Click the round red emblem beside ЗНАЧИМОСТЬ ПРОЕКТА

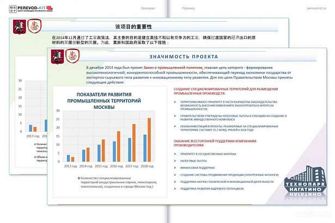[x=72, y=55]
